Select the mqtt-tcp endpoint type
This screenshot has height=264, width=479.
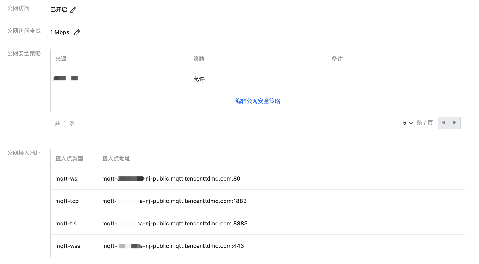(x=67, y=201)
